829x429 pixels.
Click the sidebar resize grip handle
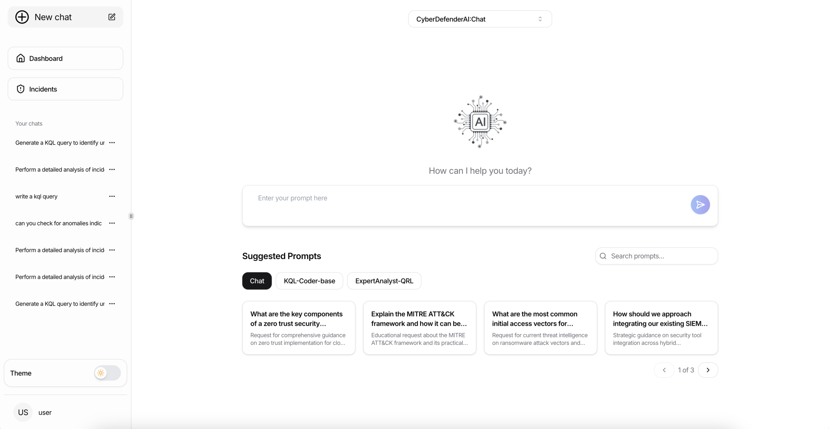point(131,216)
